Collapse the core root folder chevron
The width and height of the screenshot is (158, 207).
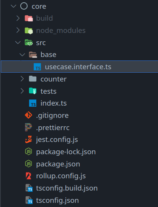(x=13, y=6)
